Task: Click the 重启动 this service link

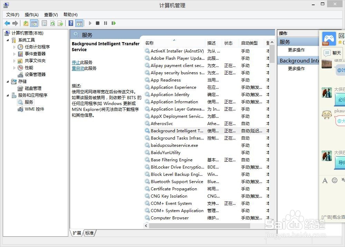Action: (78, 68)
